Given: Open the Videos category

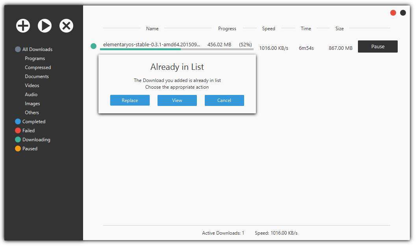Looking at the screenshot, I should pyautogui.click(x=32, y=86).
